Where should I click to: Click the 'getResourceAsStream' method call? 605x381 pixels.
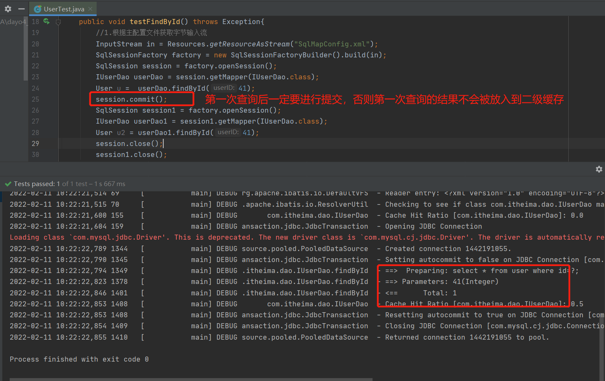tap(250, 44)
